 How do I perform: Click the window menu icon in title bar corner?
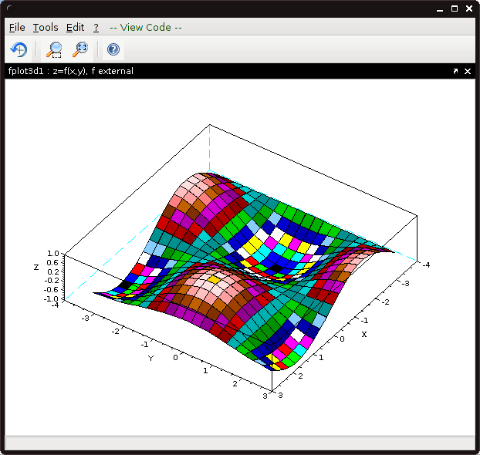[x=9, y=8]
